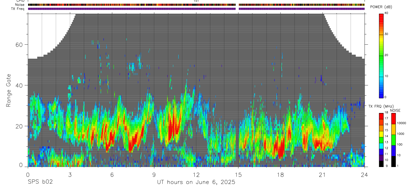The width and height of the screenshot is (410, 189).
Task: Click the 21 hour axis label
Action: 323,174
